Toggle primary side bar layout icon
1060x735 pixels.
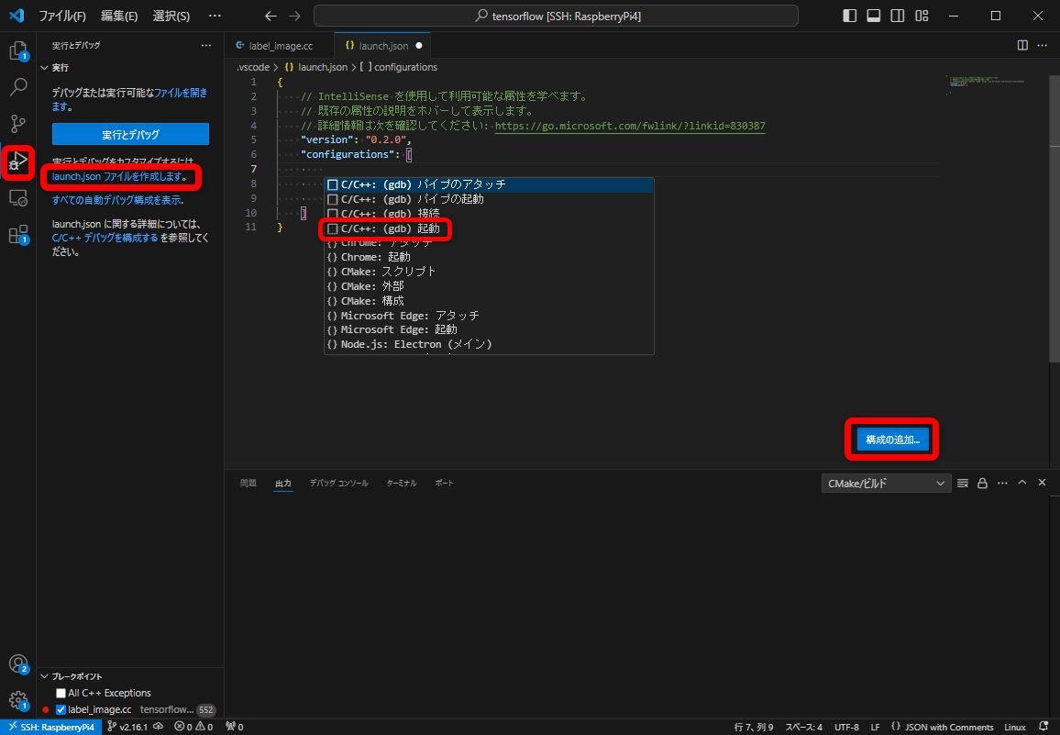(850, 16)
